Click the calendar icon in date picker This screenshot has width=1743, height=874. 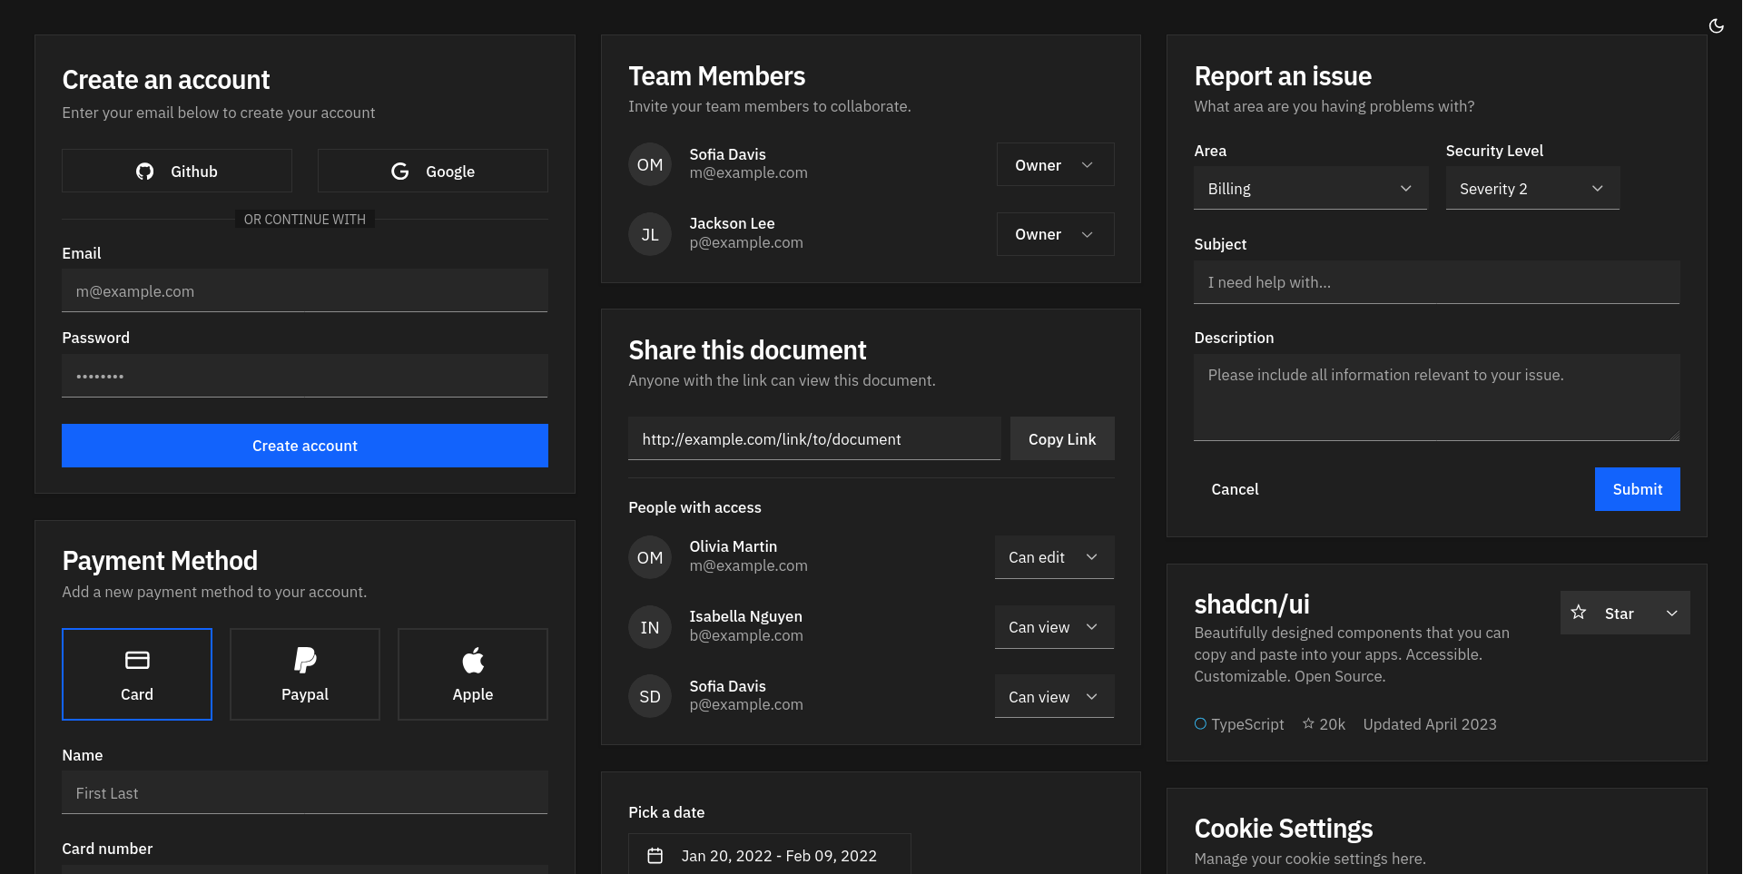pyautogui.click(x=655, y=856)
